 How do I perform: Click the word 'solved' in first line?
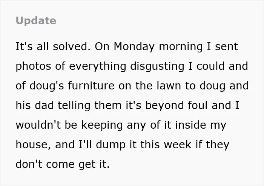[72, 46]
